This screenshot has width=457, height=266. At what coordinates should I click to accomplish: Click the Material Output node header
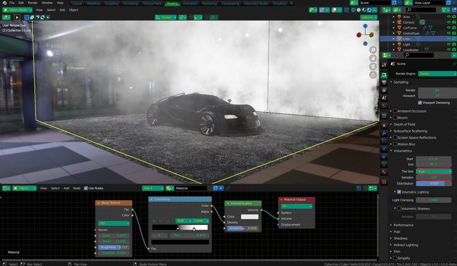click(x=297, y=199)
